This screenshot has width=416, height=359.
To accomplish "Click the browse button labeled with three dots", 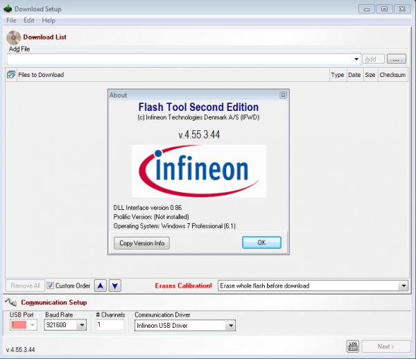I will click(397, 59).
